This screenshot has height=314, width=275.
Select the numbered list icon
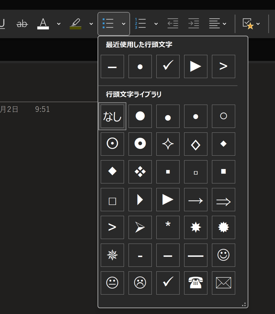pos(140,24)
